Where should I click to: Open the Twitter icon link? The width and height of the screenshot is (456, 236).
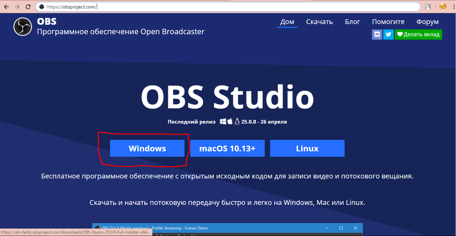(x=388, y=35)
